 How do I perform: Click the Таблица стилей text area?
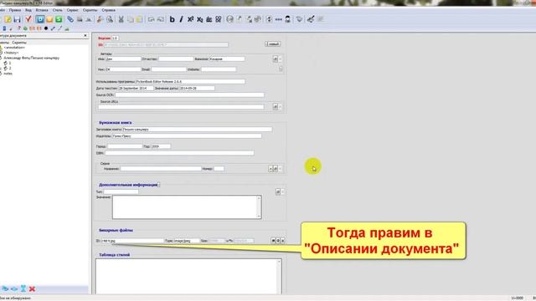point(188,277)
